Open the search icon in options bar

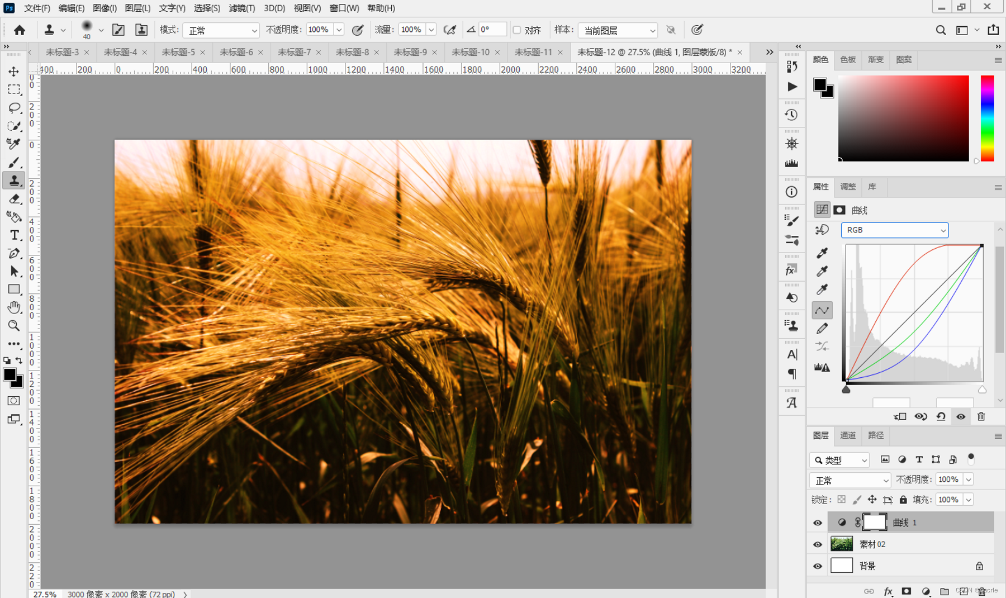pos(941,30)
